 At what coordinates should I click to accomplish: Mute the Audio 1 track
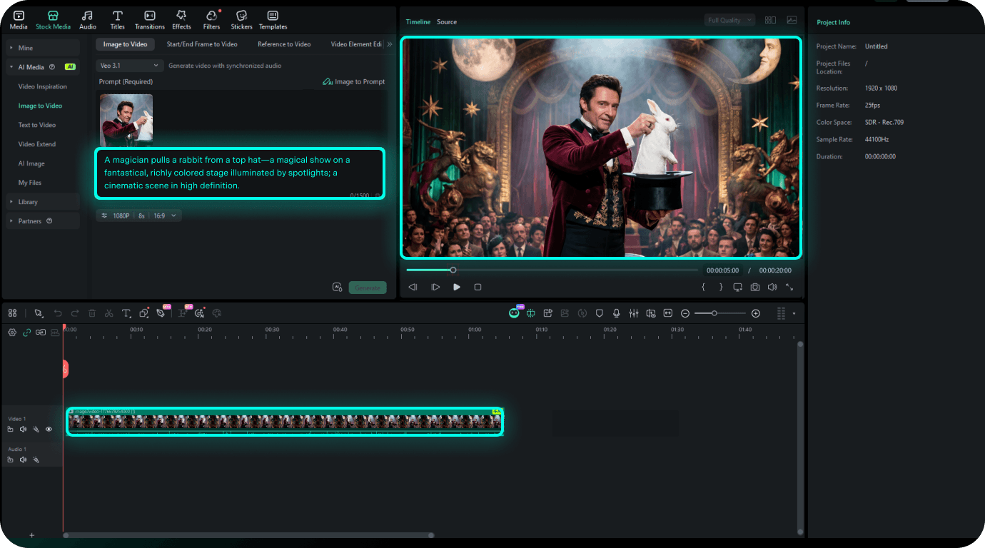tap(24, 460)
